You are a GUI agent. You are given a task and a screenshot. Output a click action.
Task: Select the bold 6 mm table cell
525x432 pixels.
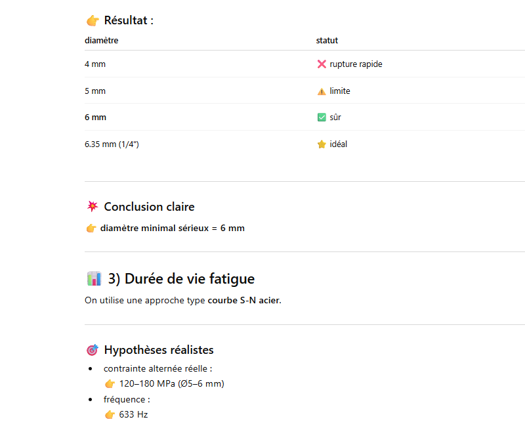pos(95,118)
